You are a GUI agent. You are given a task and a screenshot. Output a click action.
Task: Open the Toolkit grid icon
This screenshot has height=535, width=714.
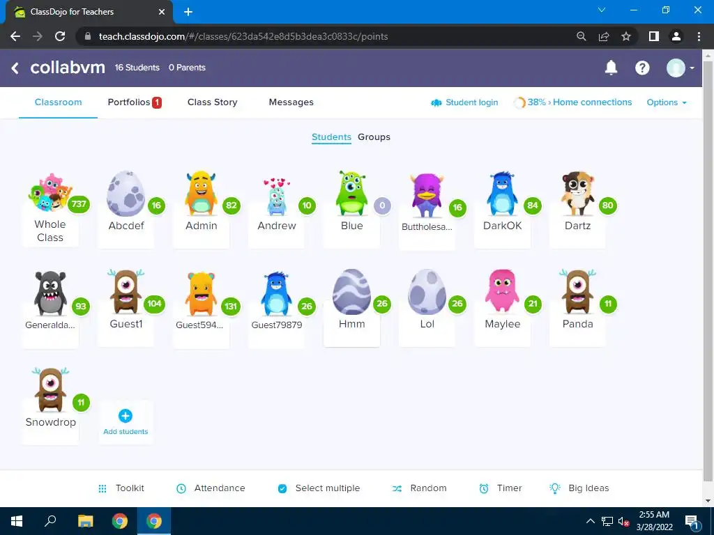(x=102, y=488)
